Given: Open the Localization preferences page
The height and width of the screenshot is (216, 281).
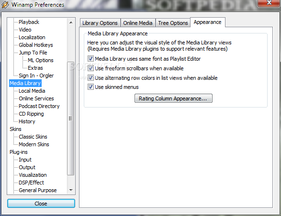Looking at the screenshot, I should (x=32, y=37).
